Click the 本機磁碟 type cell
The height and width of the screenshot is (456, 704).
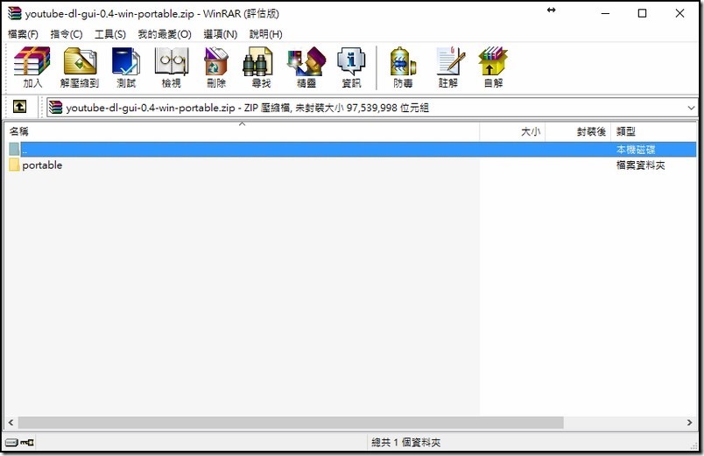(x=636, y=150)
